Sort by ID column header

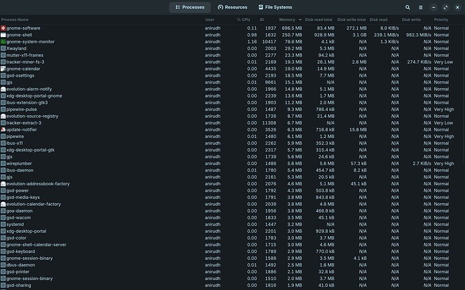(262, 20)
